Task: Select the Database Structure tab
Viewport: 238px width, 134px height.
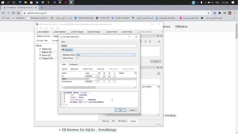Action: (x=44, y=36)
